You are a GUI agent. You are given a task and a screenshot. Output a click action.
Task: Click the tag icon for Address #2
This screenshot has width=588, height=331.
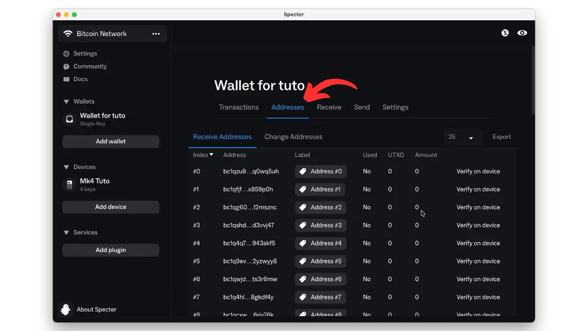pos(303,207)
